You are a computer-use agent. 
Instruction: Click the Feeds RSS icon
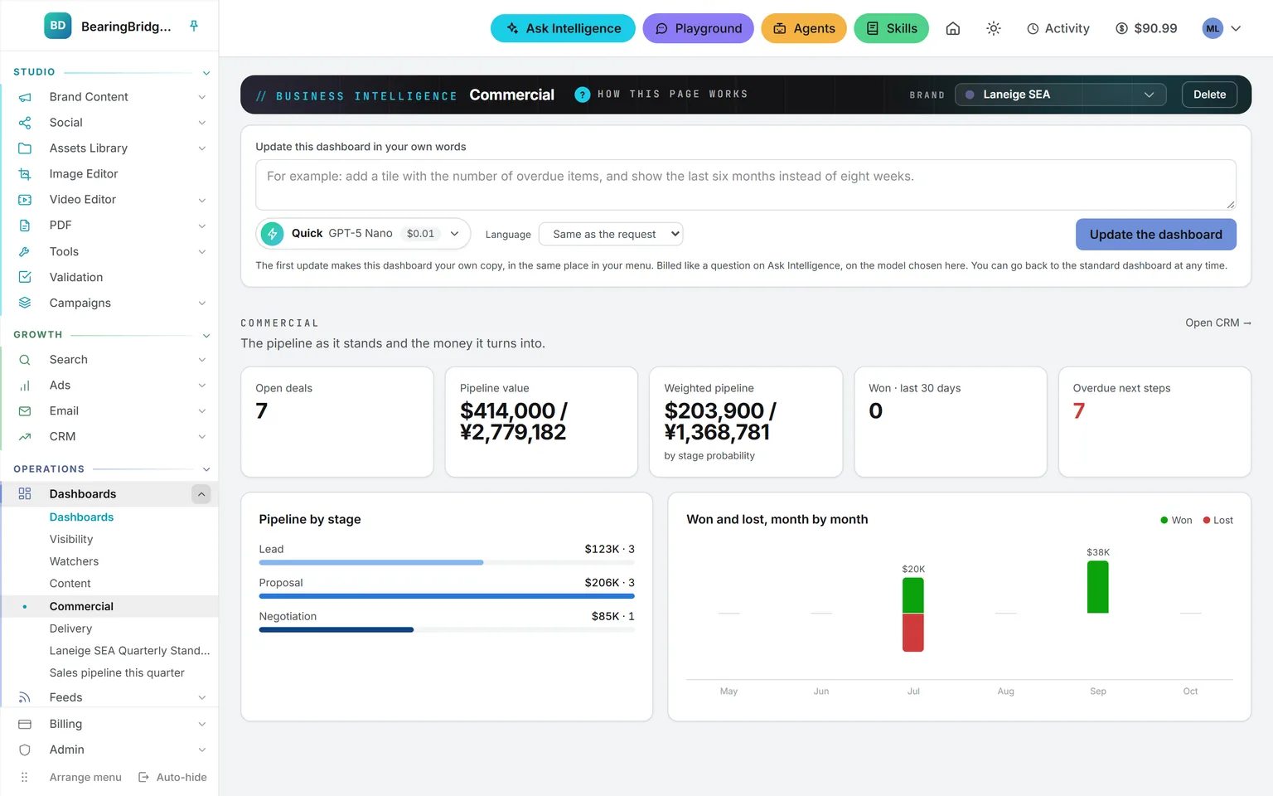[25, 697]
